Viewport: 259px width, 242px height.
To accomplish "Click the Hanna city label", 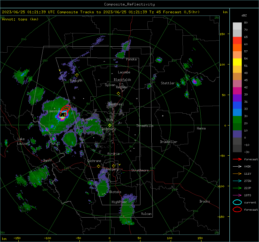I will click(x=201, y=128).
